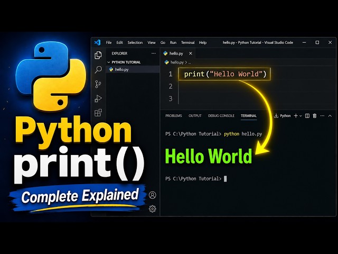Click the Python terminal label
The image size is (338, 254).
click(285, 116)
